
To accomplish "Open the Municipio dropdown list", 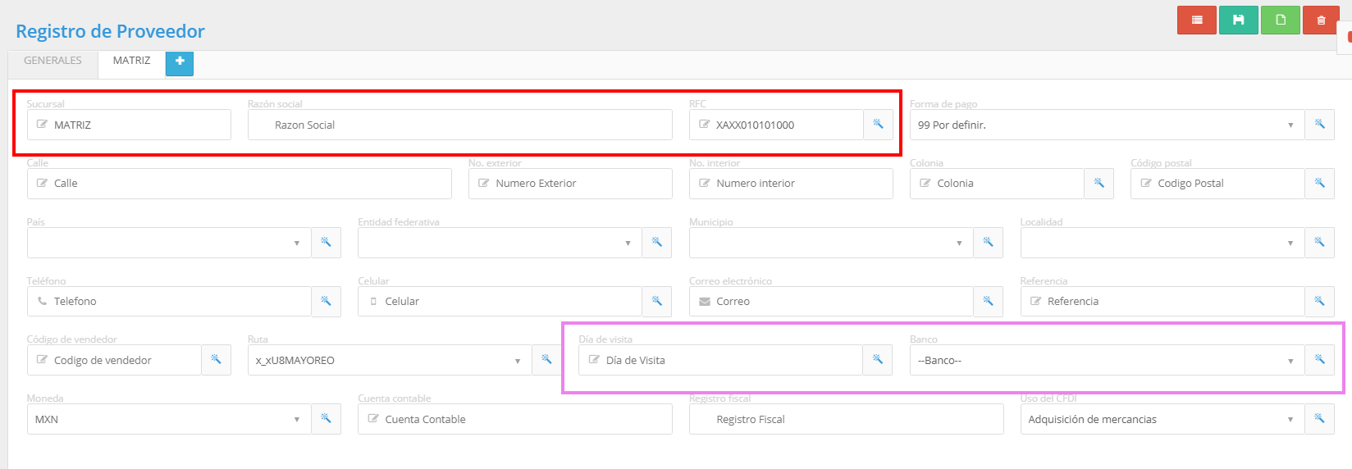I will (831, 243).
